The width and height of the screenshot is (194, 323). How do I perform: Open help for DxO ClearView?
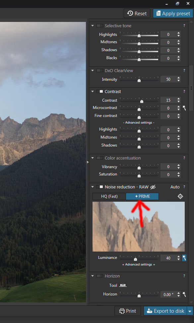[184, 70]
